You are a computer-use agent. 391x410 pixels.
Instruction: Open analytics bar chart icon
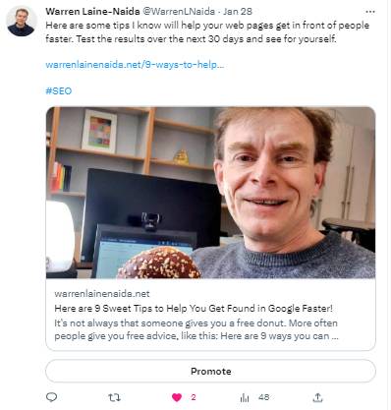[x=245, y=397]
